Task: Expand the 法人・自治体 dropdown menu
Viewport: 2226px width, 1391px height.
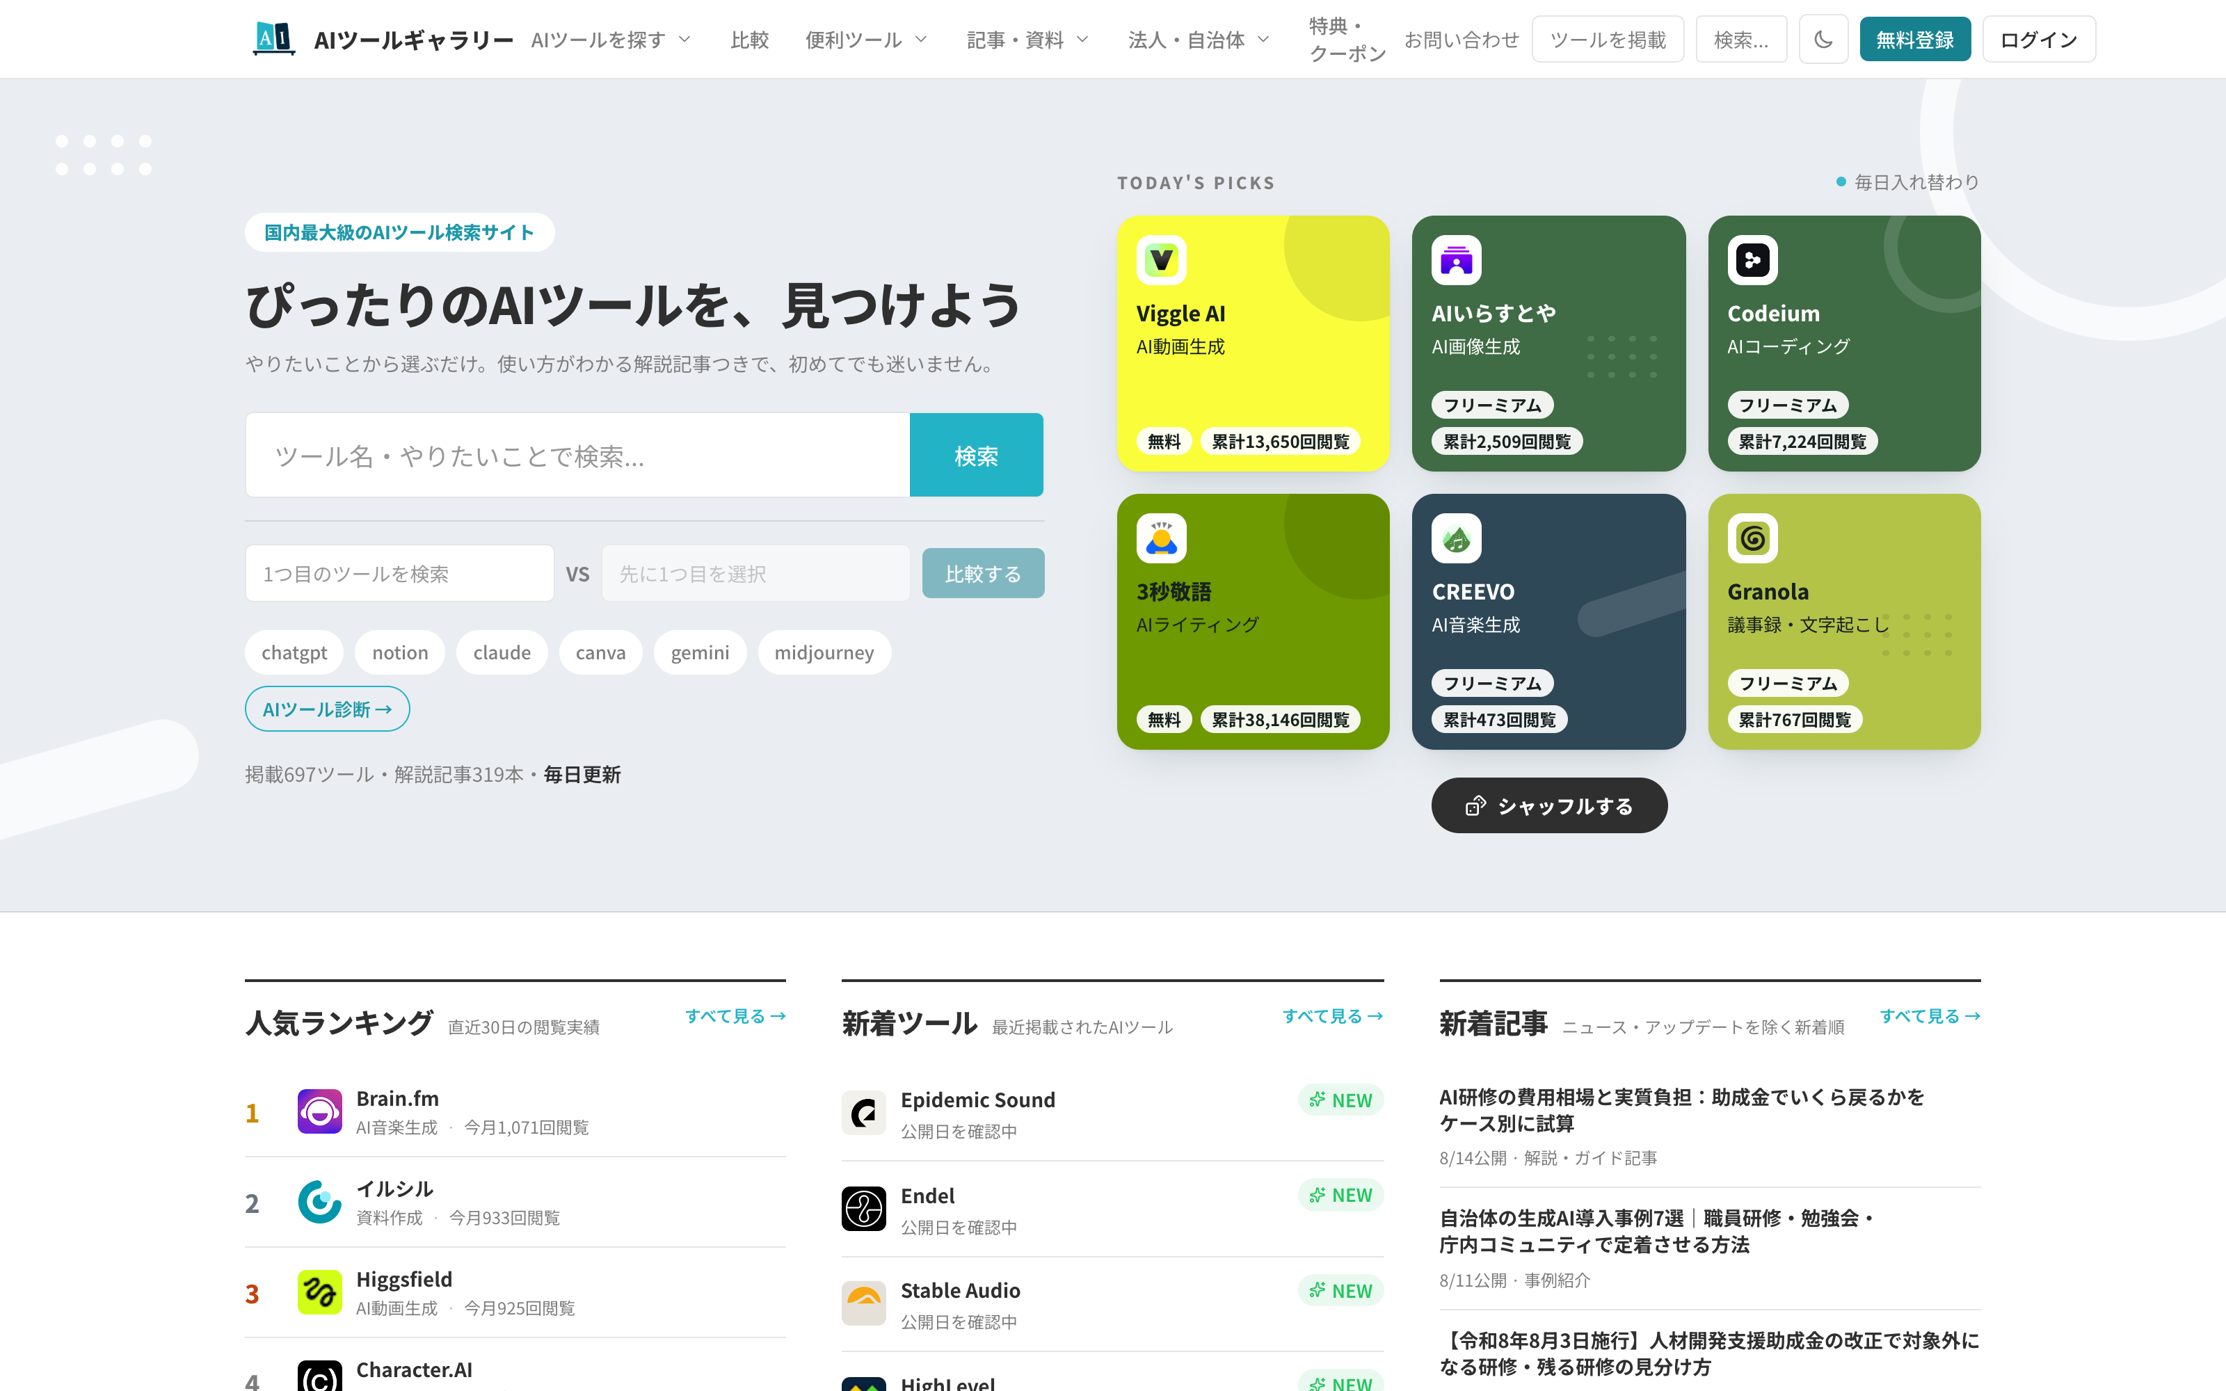Action: click(1199, 40)
